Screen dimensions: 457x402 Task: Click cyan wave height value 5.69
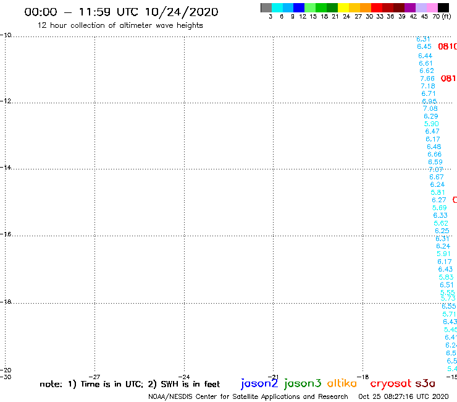[440, 208]
